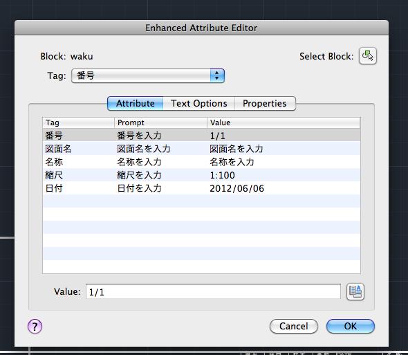Select the 図面名 attribute row
The image size is (408, 355).
coord(201,149)
